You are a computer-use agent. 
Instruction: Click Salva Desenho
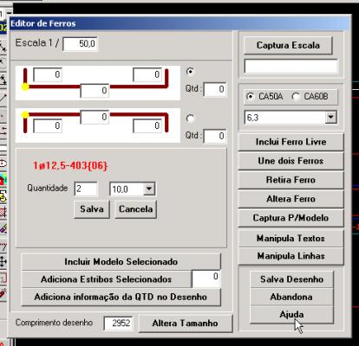(291, 279)
